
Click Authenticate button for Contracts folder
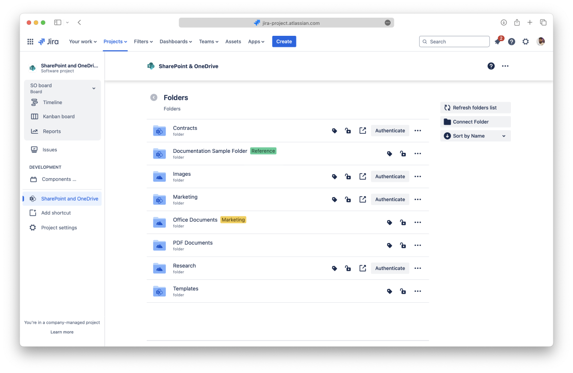coord(390,131)
